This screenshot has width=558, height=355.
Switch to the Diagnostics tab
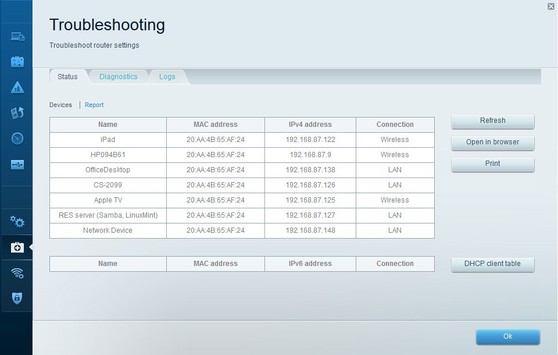[119, 77]
